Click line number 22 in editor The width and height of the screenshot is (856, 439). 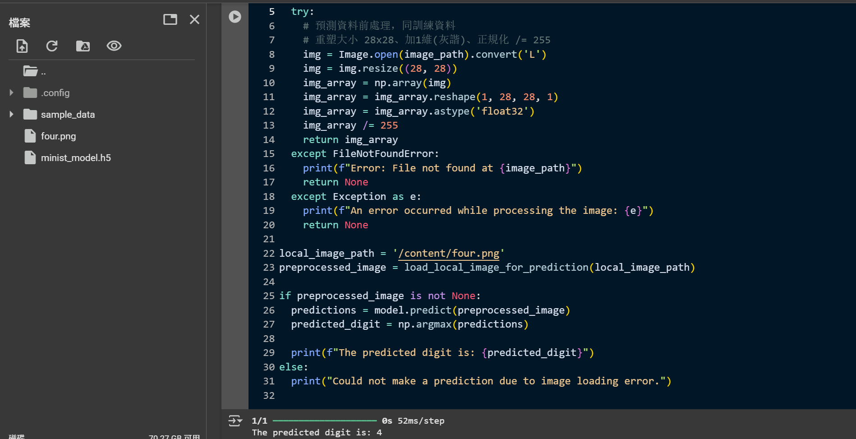coord(269,254)
